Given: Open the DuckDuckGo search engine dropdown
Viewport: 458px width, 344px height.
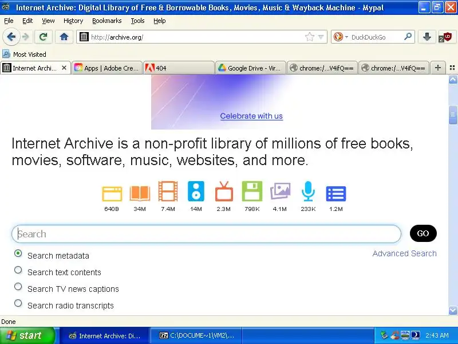Looking at the screenshot, I should 341,37.
